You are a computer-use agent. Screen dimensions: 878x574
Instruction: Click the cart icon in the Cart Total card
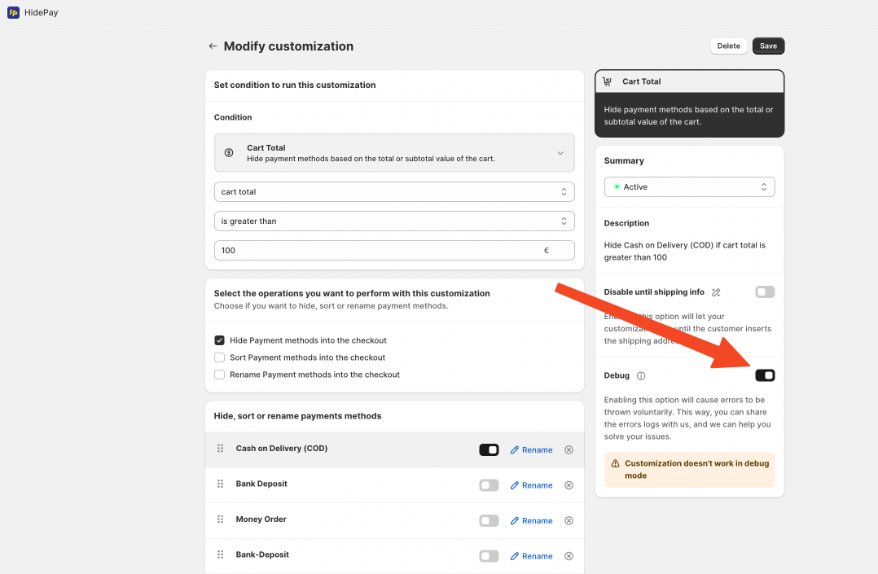607,81
